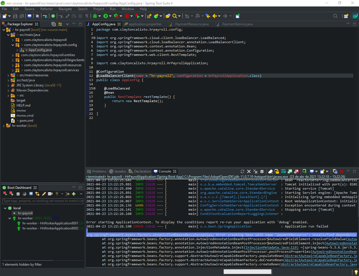Collapse all in Package Explorer

pyautogui.click(x=54, y=24)
